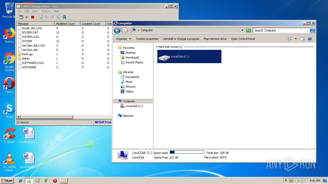Click Open Control Panel button
This screenshot has width=328, height=184.
243,39
